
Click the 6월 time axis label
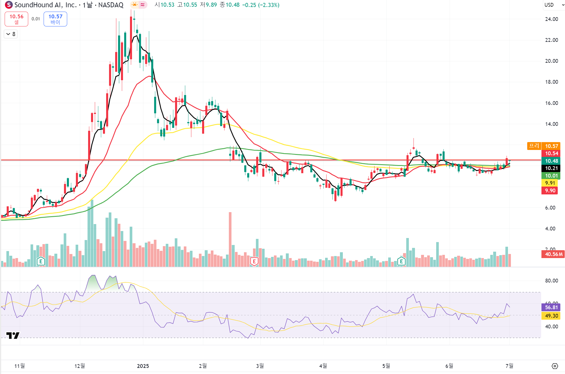pyautogui.click(x=449, y=366)
